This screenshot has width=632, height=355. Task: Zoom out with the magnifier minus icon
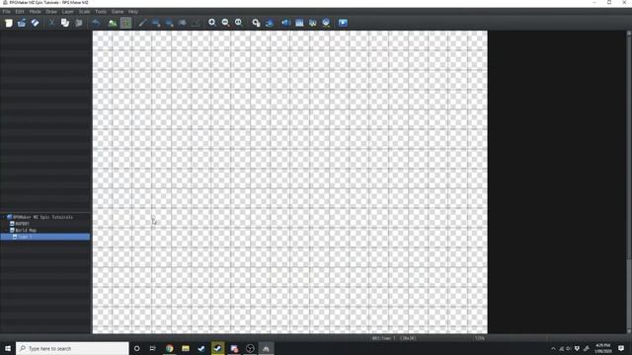tap(225, 23)
